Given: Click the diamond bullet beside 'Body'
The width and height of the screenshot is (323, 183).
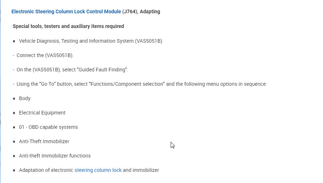Looking at the screenshot, I should [x=14, y=98].
